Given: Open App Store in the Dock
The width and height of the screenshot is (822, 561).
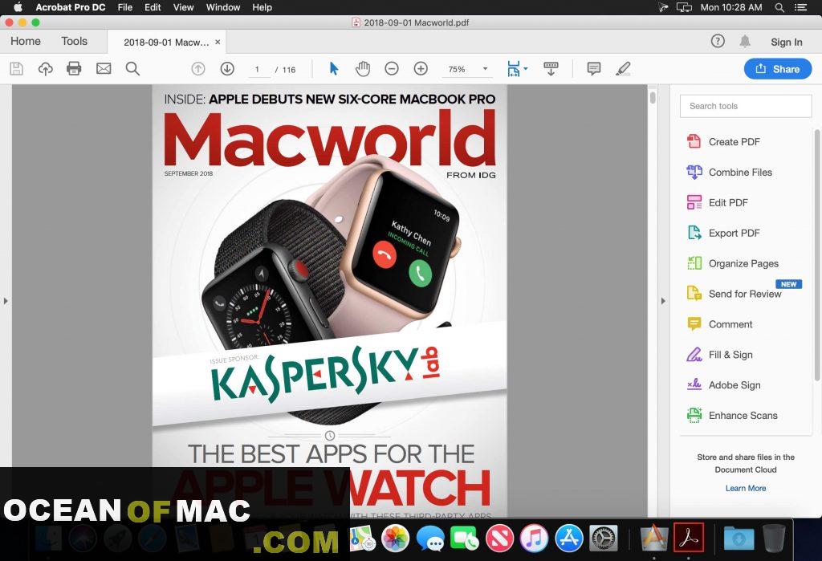Looking at the screenshot, I should point(569,539).
